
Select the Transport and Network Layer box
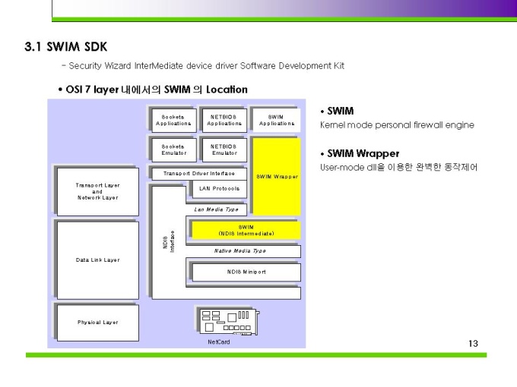click(x=97, y=191)
